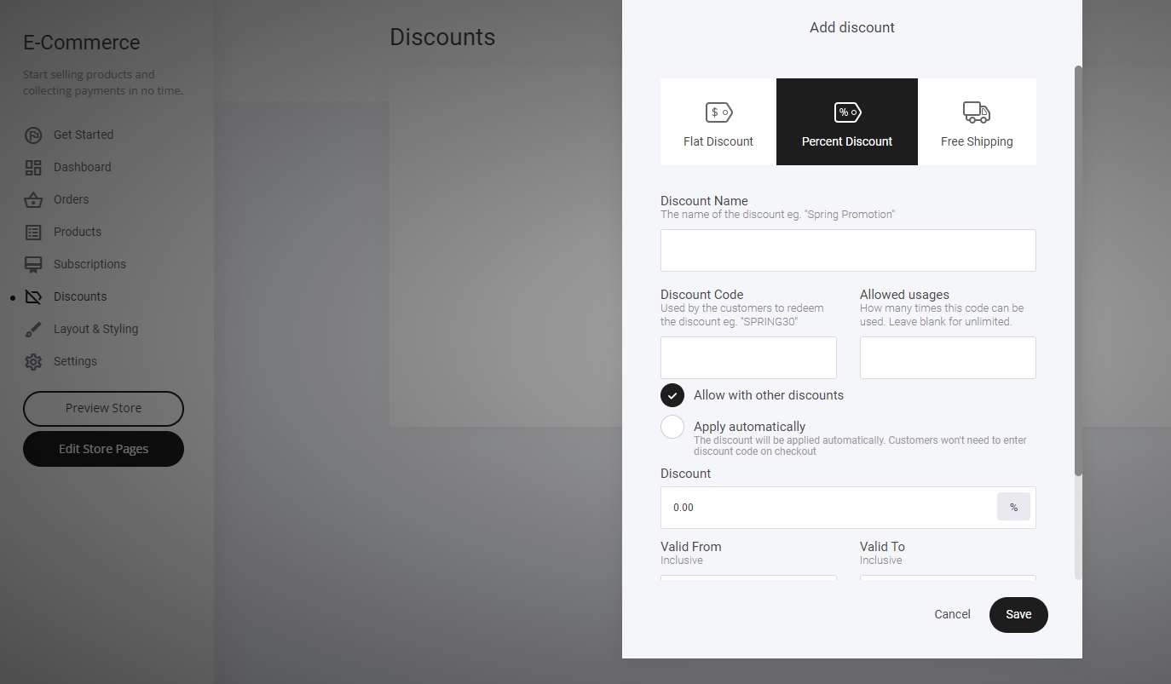Click the Subscriptions sidebar icon

[x=33, y=264]
